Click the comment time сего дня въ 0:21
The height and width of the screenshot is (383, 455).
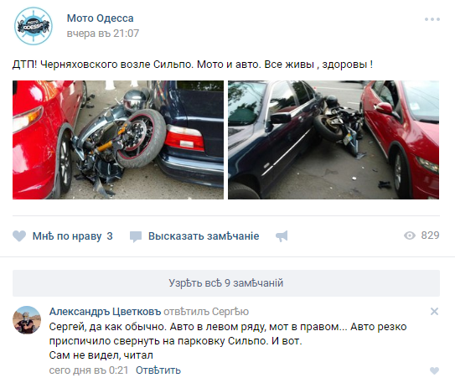(x=89, y=370)
